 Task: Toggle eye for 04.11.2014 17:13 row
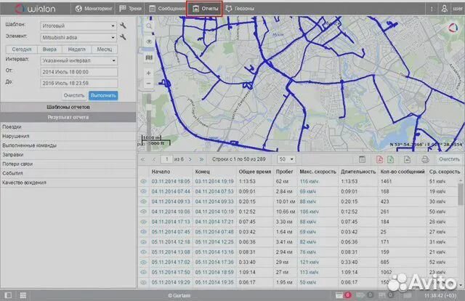(x=143, y=222)
